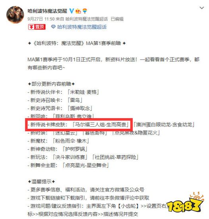Open the post options chevron menu
This screenshot has width=209, height=219.
coord(202,8)
